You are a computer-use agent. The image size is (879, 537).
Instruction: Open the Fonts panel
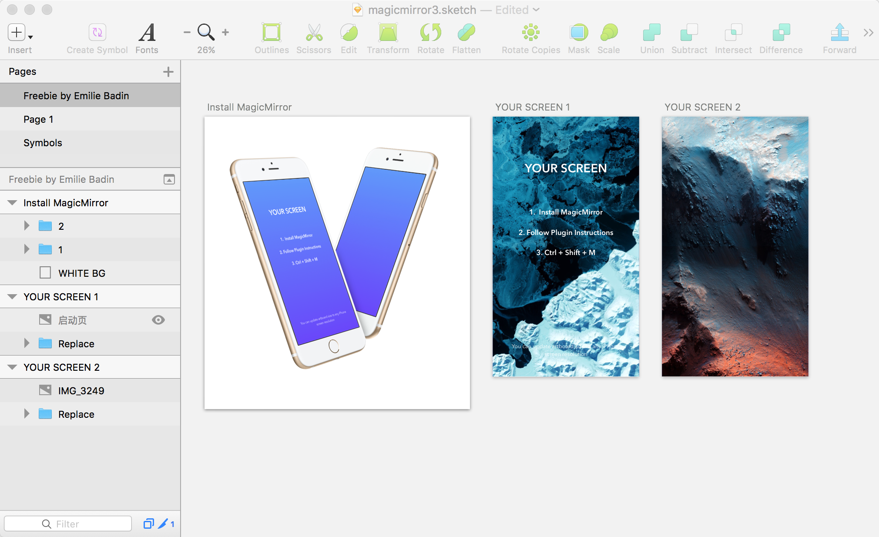pos(147,33)
